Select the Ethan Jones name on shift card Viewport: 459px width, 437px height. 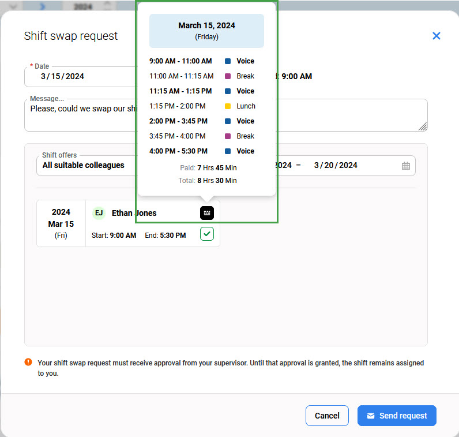pyautogui.click(x=134, y=213)
